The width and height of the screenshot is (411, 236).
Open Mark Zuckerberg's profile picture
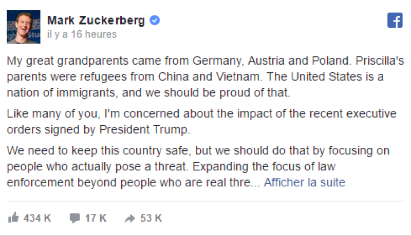(x=24, y=27)
